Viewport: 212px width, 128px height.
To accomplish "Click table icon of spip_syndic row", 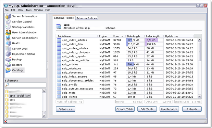I will (x=59, y=84).
